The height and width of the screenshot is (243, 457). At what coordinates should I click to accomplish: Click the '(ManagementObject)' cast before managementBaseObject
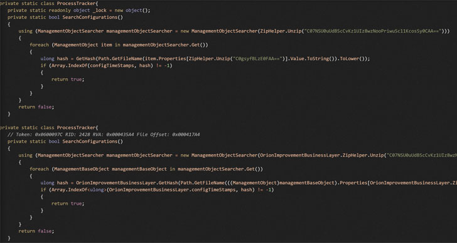click(x=255, y=183)
